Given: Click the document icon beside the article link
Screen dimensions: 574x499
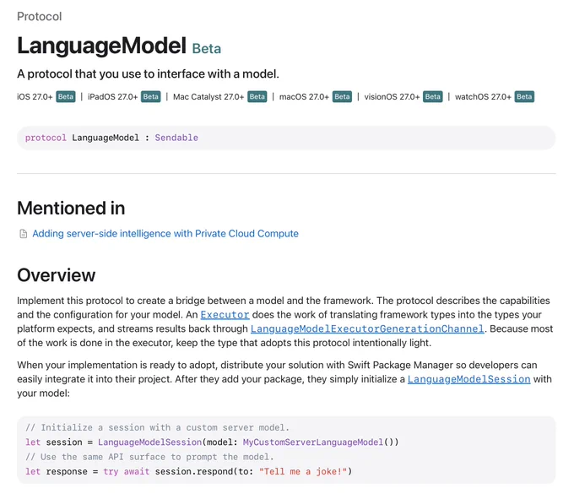Looking at the screenshot, I should (23, 234).
